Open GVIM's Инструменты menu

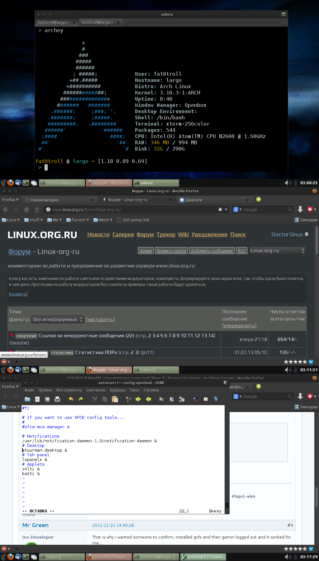tap(69, 390)
